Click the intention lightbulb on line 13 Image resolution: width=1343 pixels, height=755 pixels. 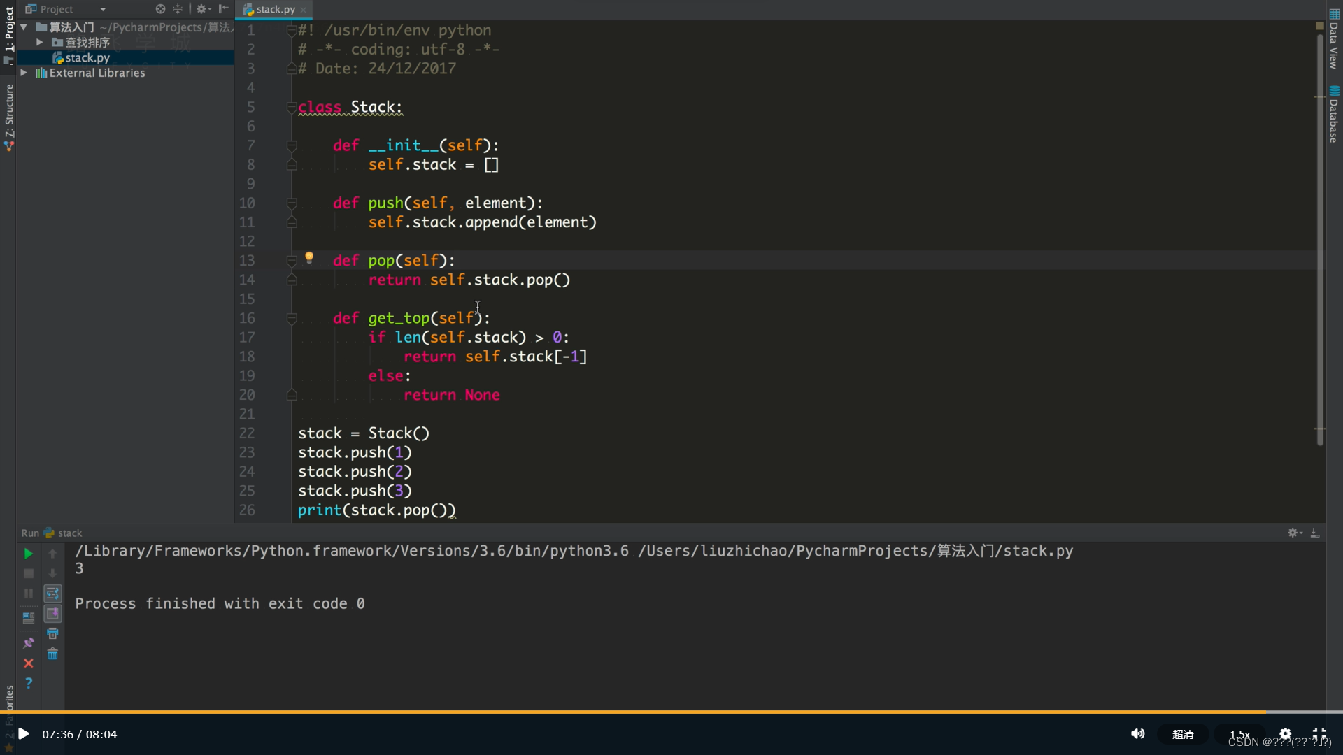(309, 258)
